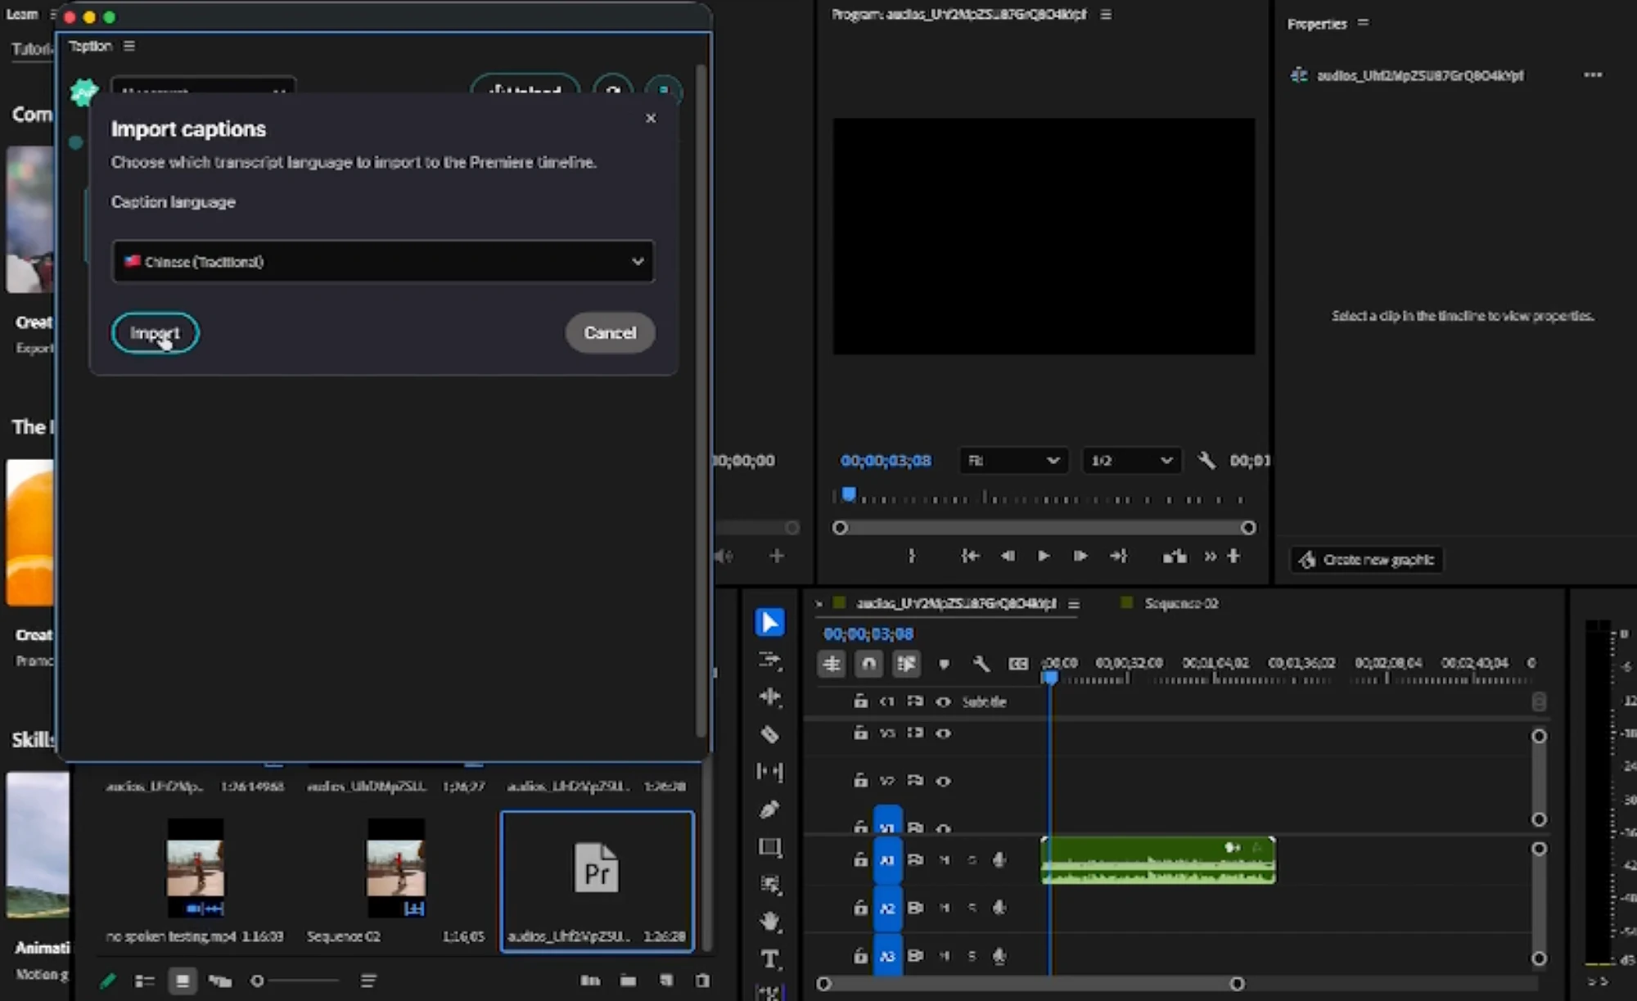Open Taption panel hamburger menu

point(129,46)
